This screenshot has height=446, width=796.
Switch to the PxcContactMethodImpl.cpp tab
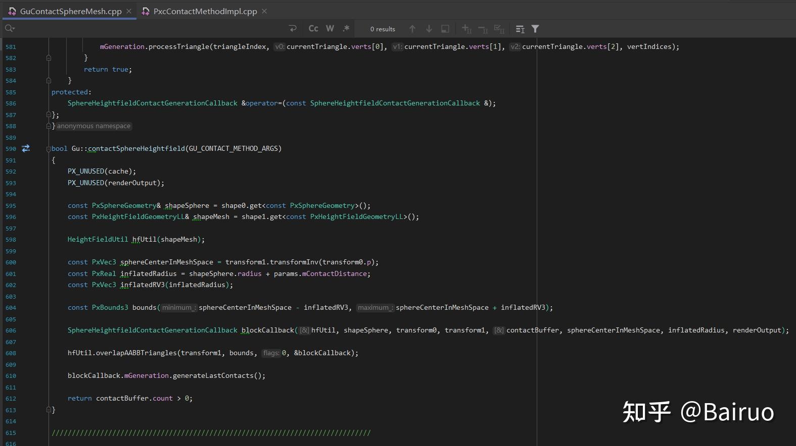click(x=205, y=11)
